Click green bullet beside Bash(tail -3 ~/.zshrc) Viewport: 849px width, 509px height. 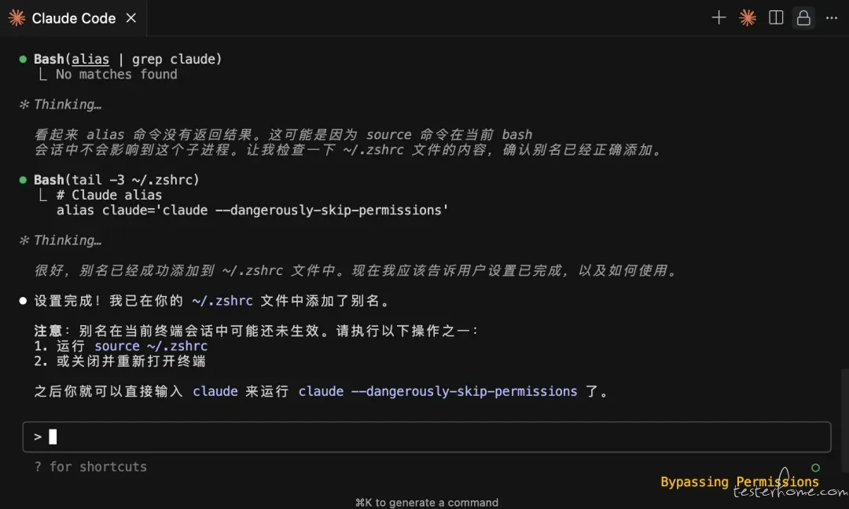pos(23,180)
